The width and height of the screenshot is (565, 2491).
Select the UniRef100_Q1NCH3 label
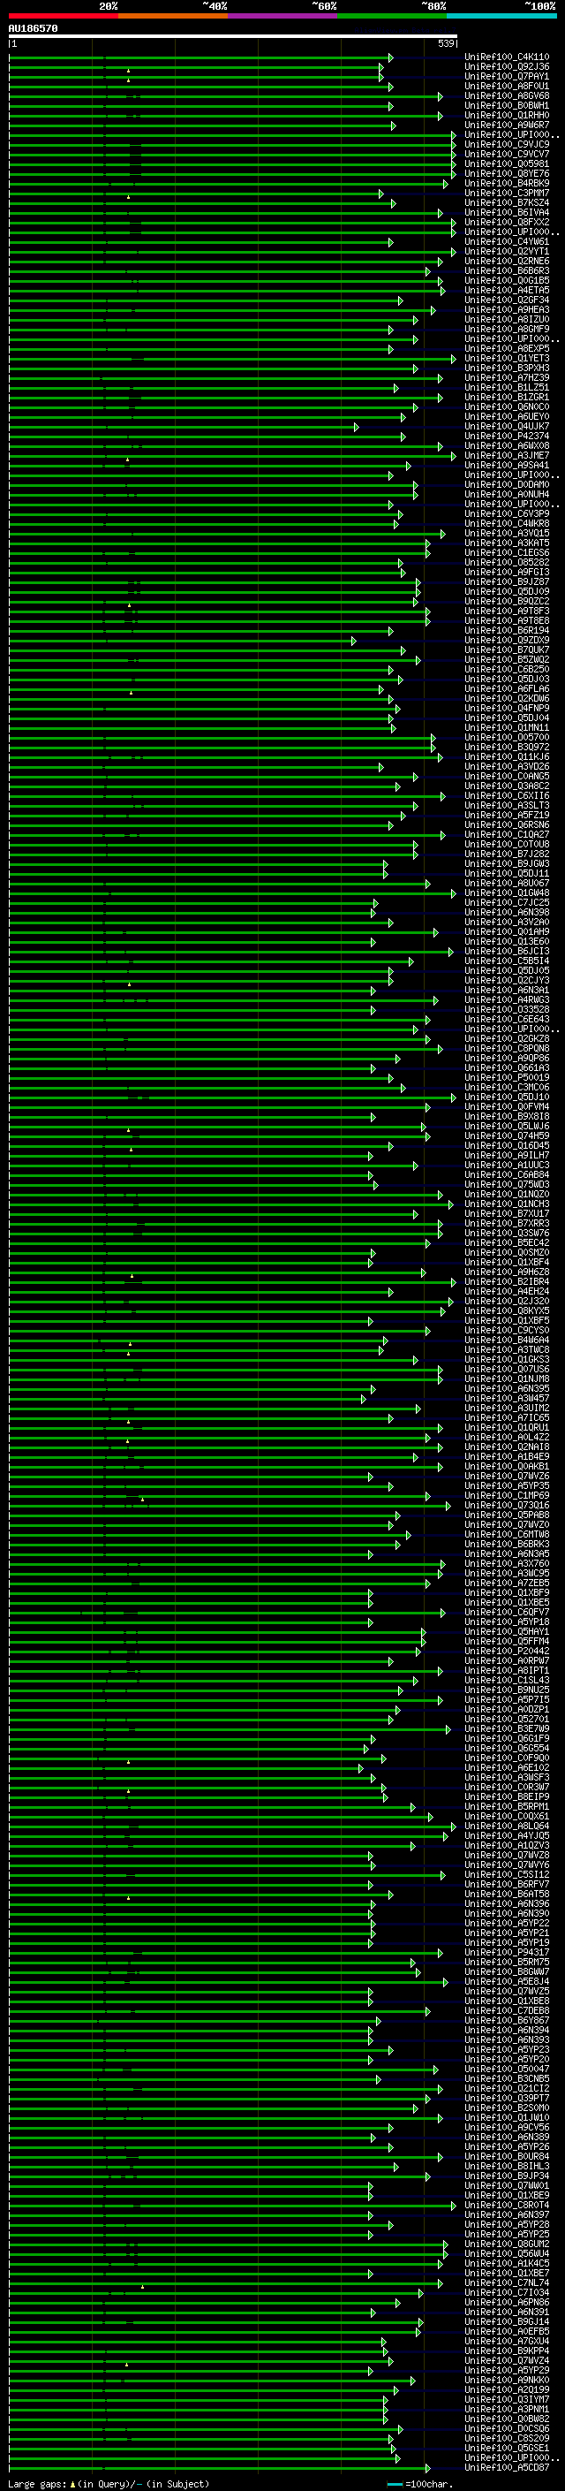(507, 1204)
